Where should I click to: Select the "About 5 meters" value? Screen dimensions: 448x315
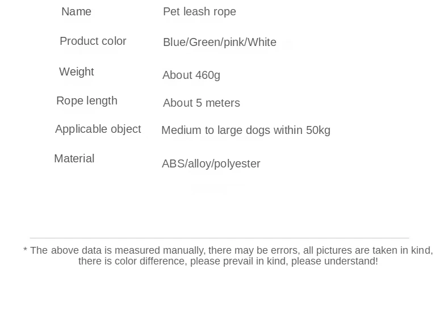[202, 103]
